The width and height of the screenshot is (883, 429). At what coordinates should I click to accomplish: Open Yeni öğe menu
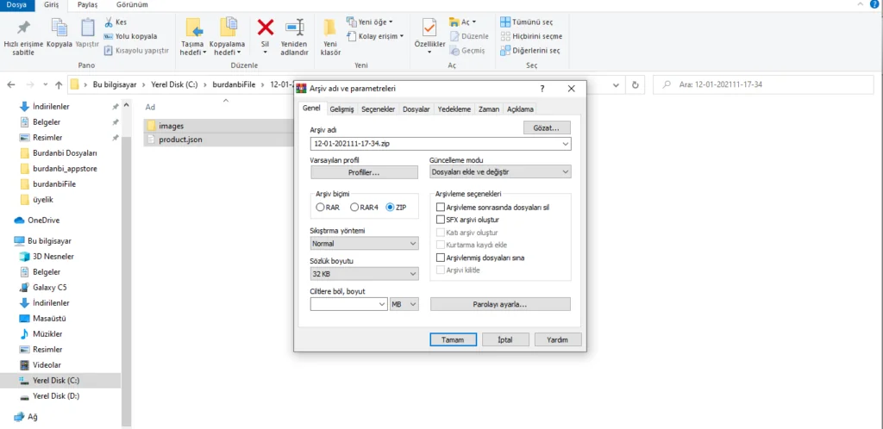point(369,22)
